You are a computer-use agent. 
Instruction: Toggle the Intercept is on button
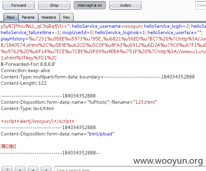[90, 5]
